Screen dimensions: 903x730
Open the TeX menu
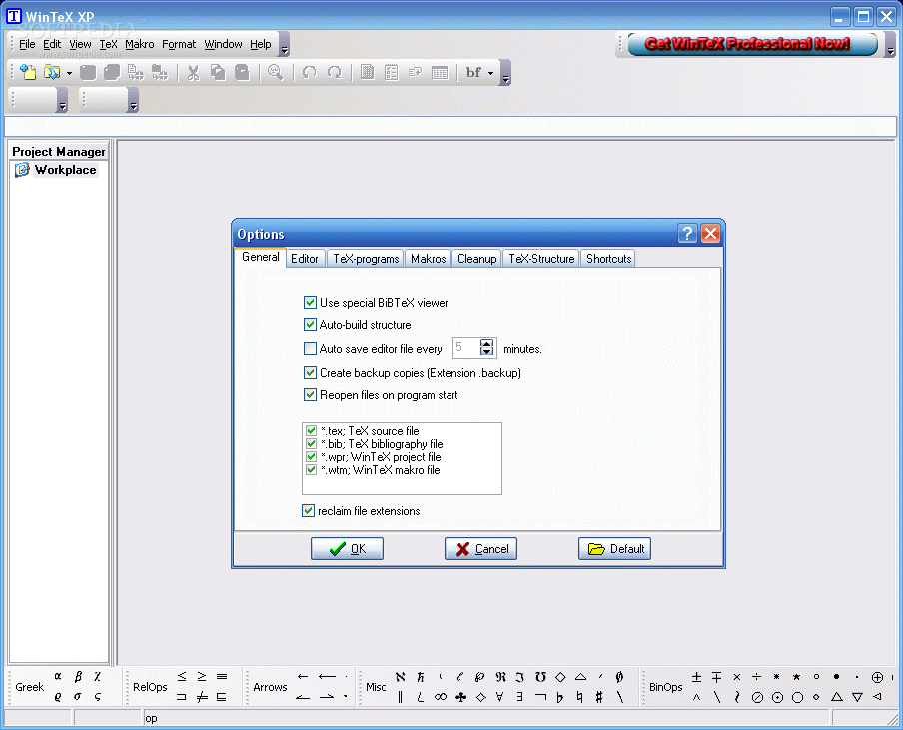click(x=108, y=44)
